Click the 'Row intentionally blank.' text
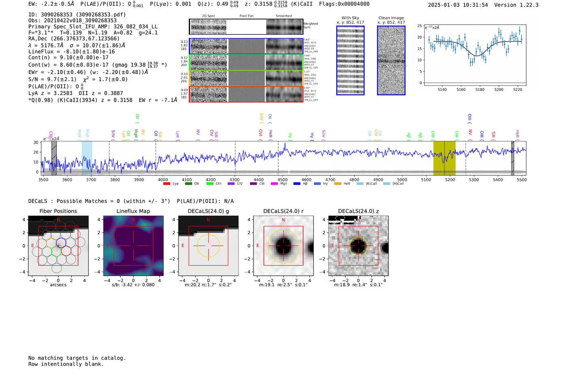Image resolution: width=567 pixels, height=386 pixels. (x=66, y=364)
